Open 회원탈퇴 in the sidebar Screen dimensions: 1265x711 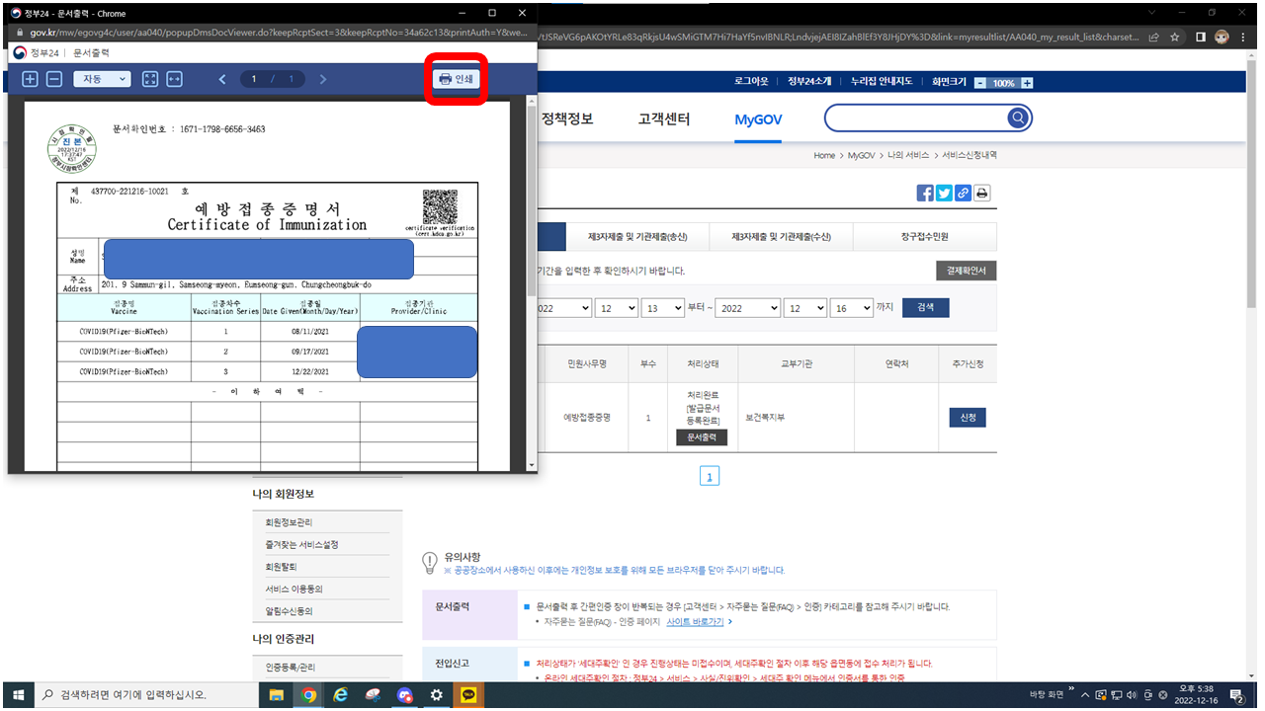(281, 567)
